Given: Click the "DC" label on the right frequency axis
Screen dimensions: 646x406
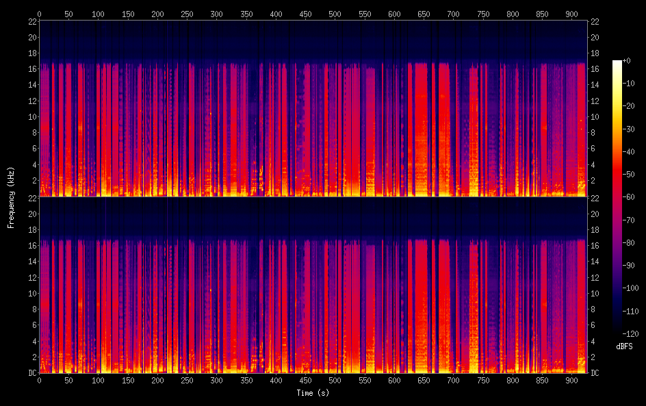Looking at the screenshot, I should [x=595, y=373].
